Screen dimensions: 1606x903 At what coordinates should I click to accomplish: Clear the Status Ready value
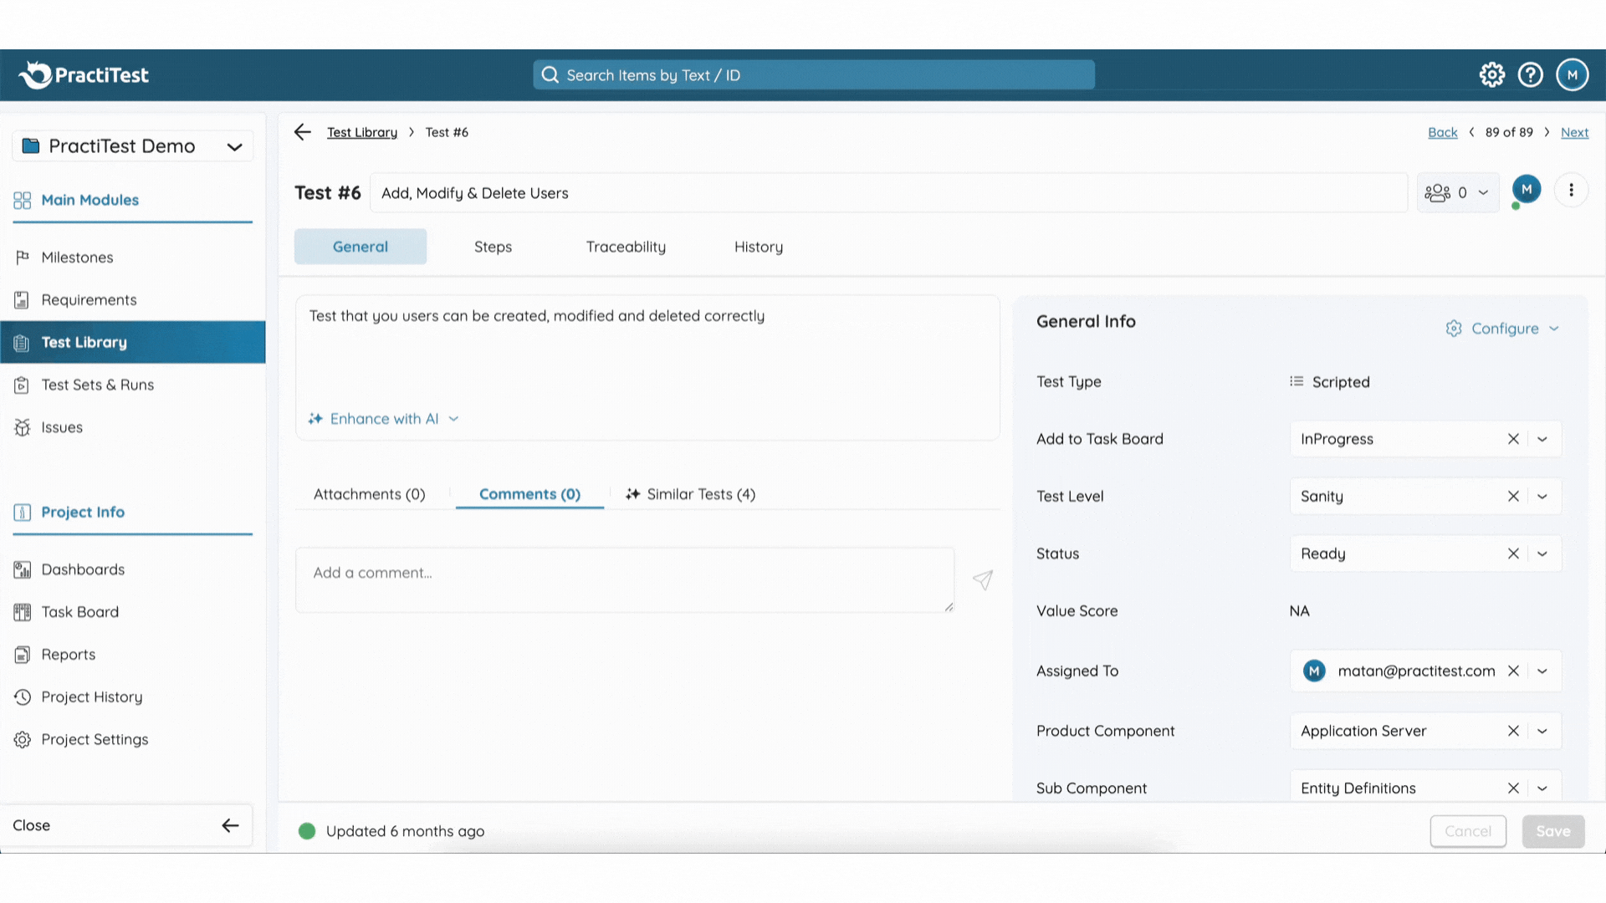1513,554
